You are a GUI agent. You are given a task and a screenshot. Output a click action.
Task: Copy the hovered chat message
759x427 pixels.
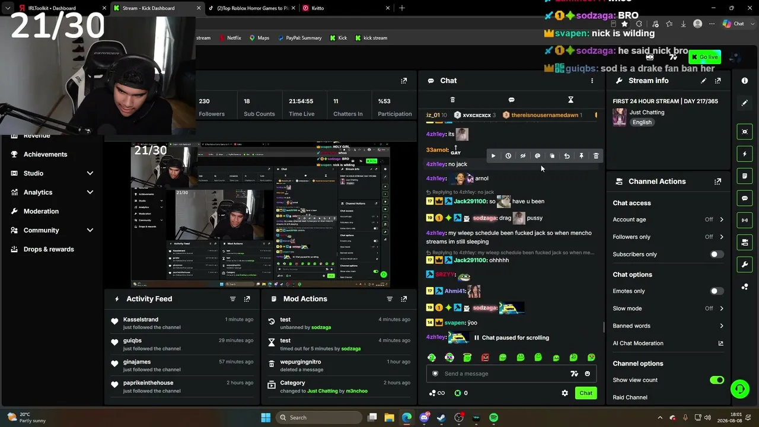click(552, 156)
